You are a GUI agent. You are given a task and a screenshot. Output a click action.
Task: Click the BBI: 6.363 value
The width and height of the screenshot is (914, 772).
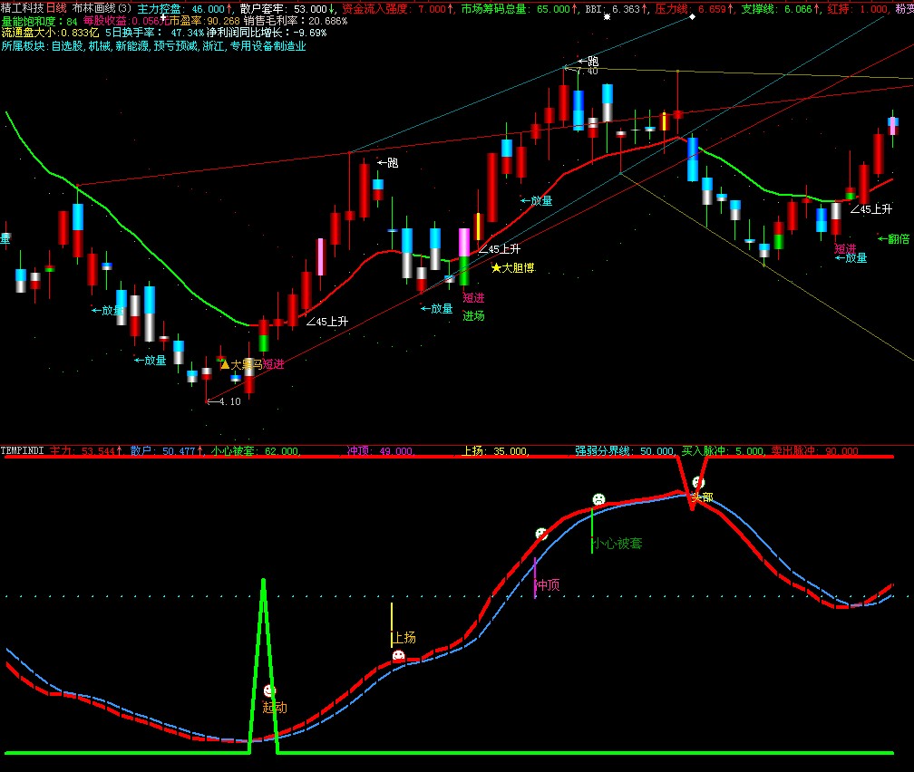click(x=617, y=9)
